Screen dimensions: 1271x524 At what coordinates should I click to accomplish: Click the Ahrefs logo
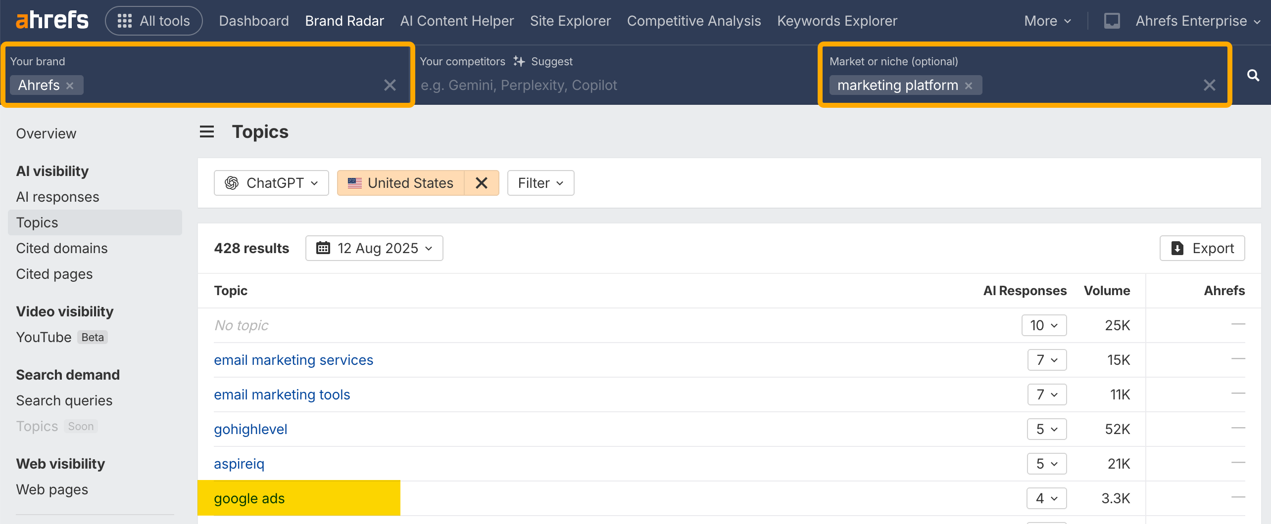(52, 20)
